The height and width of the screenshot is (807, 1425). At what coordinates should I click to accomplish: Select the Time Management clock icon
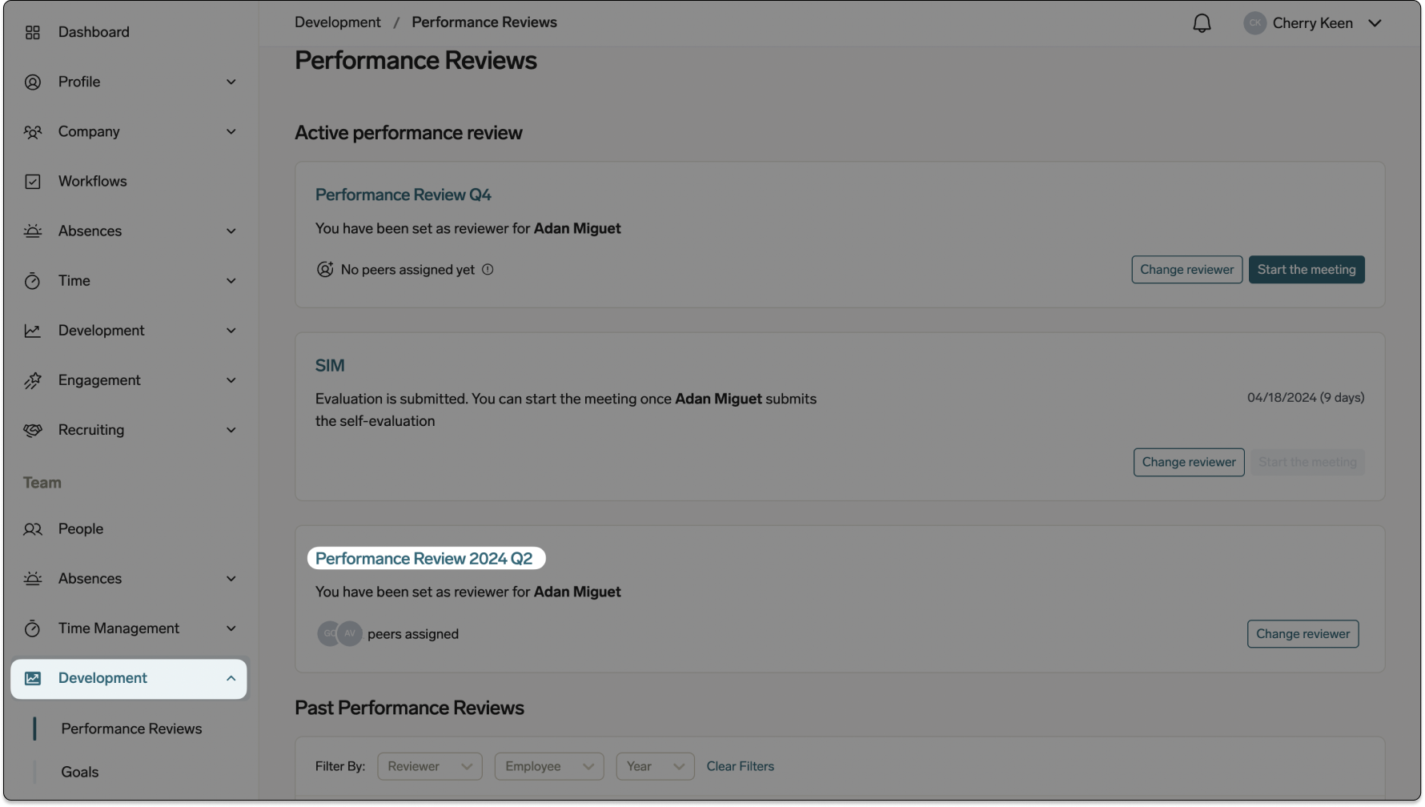(33, 628)
